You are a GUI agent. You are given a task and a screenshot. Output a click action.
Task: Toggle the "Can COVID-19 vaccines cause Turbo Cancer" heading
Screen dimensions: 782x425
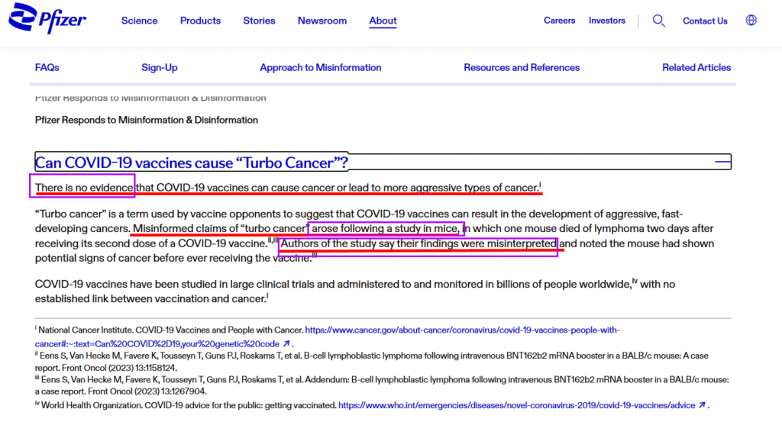192,162
